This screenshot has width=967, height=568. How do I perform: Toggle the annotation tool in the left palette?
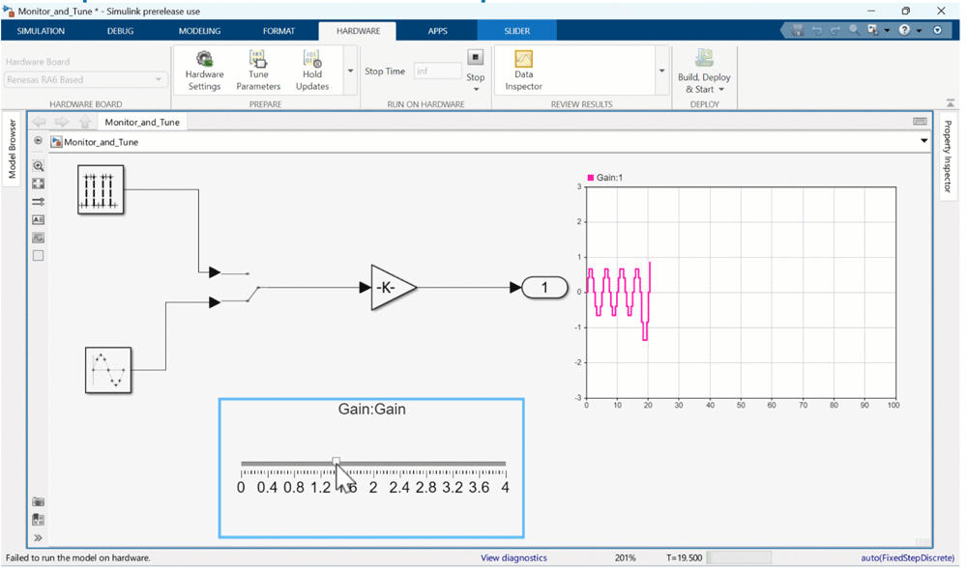38,219
